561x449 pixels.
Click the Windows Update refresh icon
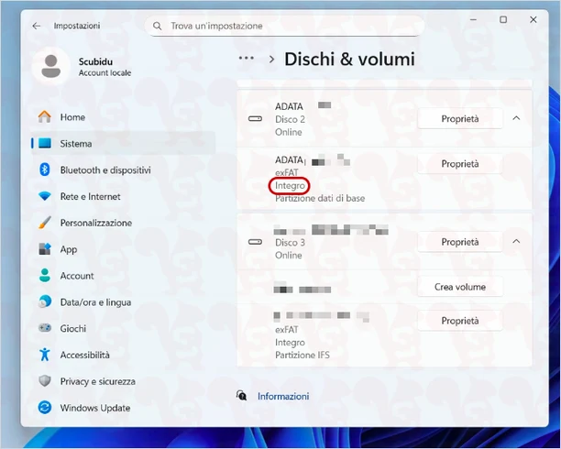point(45,408)
